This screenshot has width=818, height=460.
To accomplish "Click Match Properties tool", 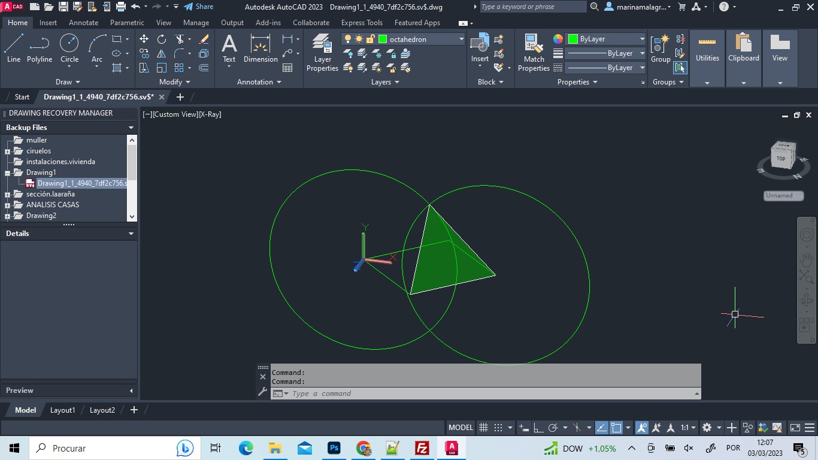I will pos(534,53).
